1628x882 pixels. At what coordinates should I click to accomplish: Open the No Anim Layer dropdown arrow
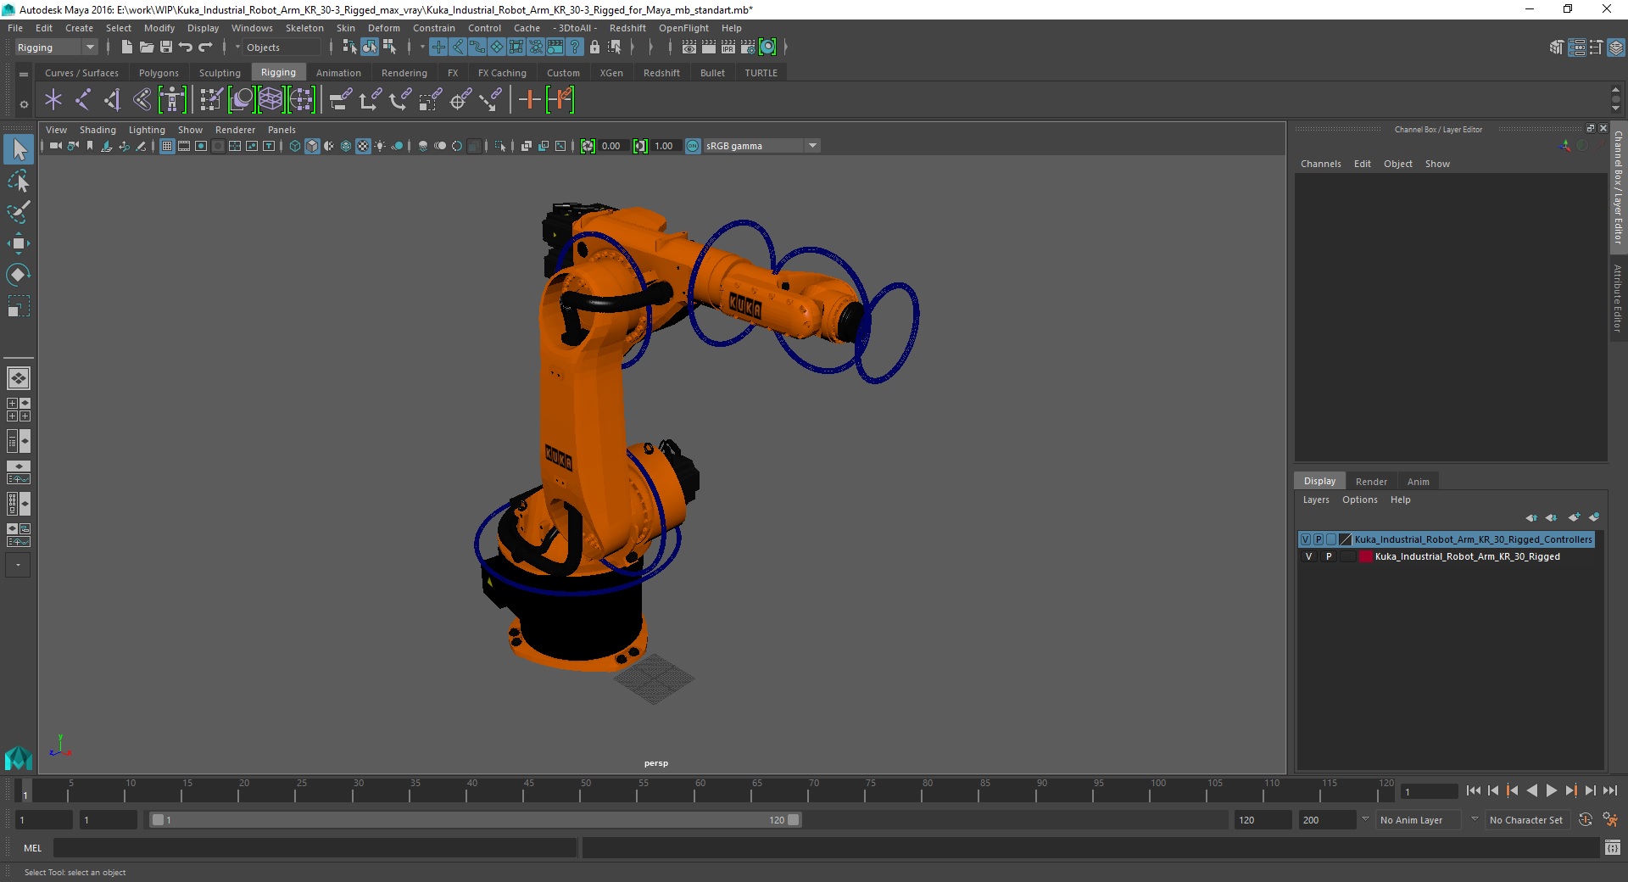tap(1365, 819)
